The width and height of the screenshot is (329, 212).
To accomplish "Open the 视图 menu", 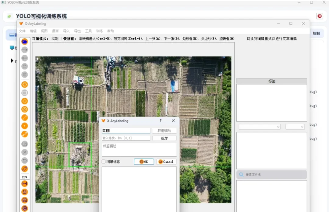I will pyautogui.click(x=44, y=31).
